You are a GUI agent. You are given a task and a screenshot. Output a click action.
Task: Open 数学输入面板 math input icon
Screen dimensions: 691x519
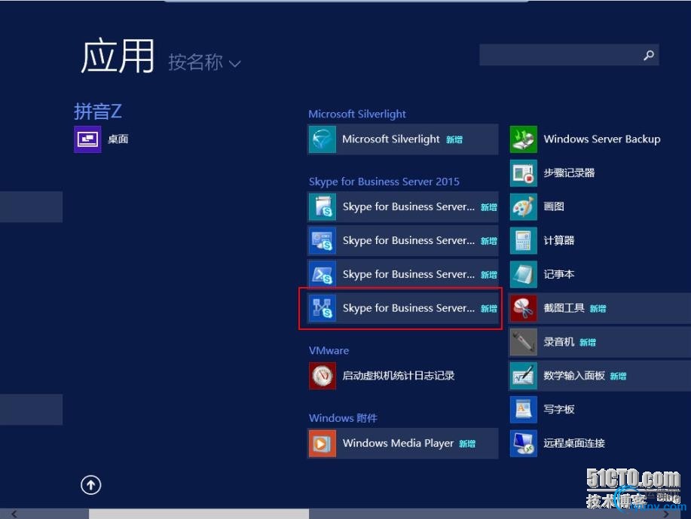click(x=524, y=376)
